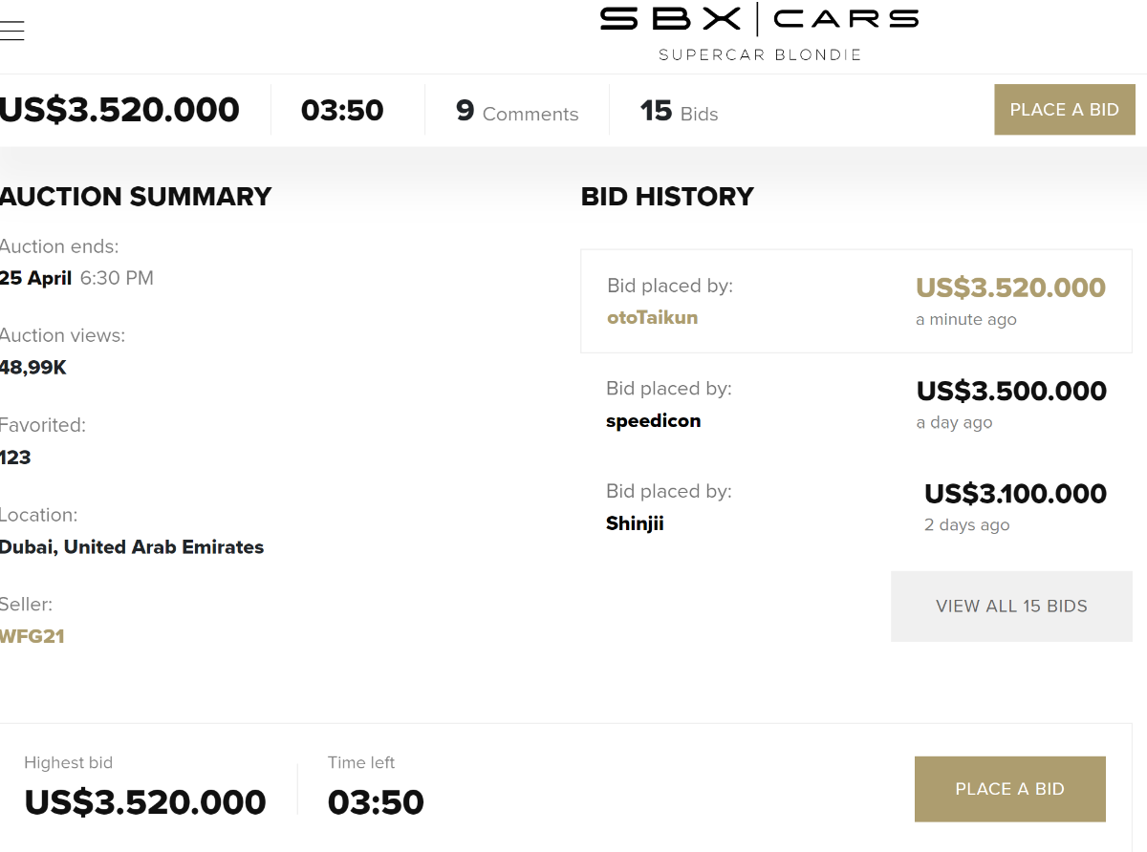The image size is (1147, 852).
Task: Select the US$3.500.000 bid amount
Action: click(x=1011, y=391)
